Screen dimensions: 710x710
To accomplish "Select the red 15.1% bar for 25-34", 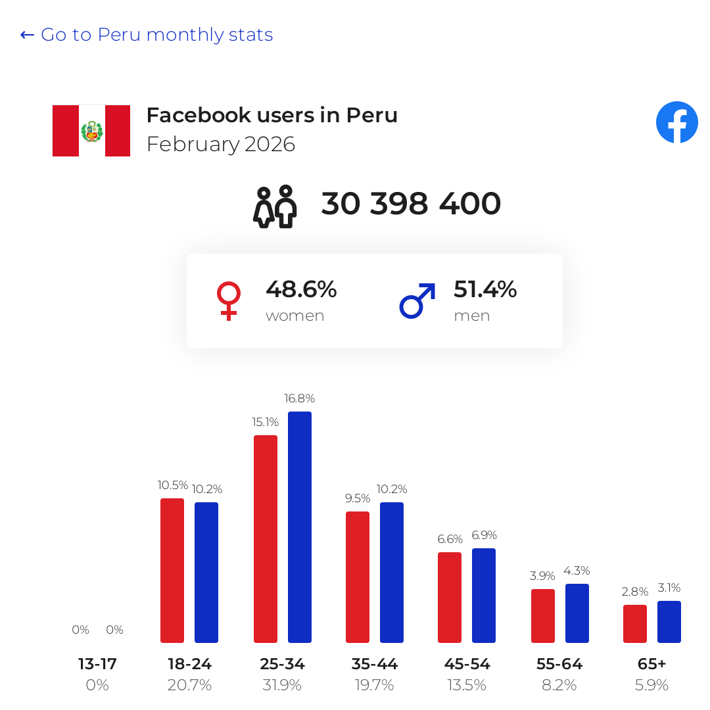I will (x=266, y=539).
